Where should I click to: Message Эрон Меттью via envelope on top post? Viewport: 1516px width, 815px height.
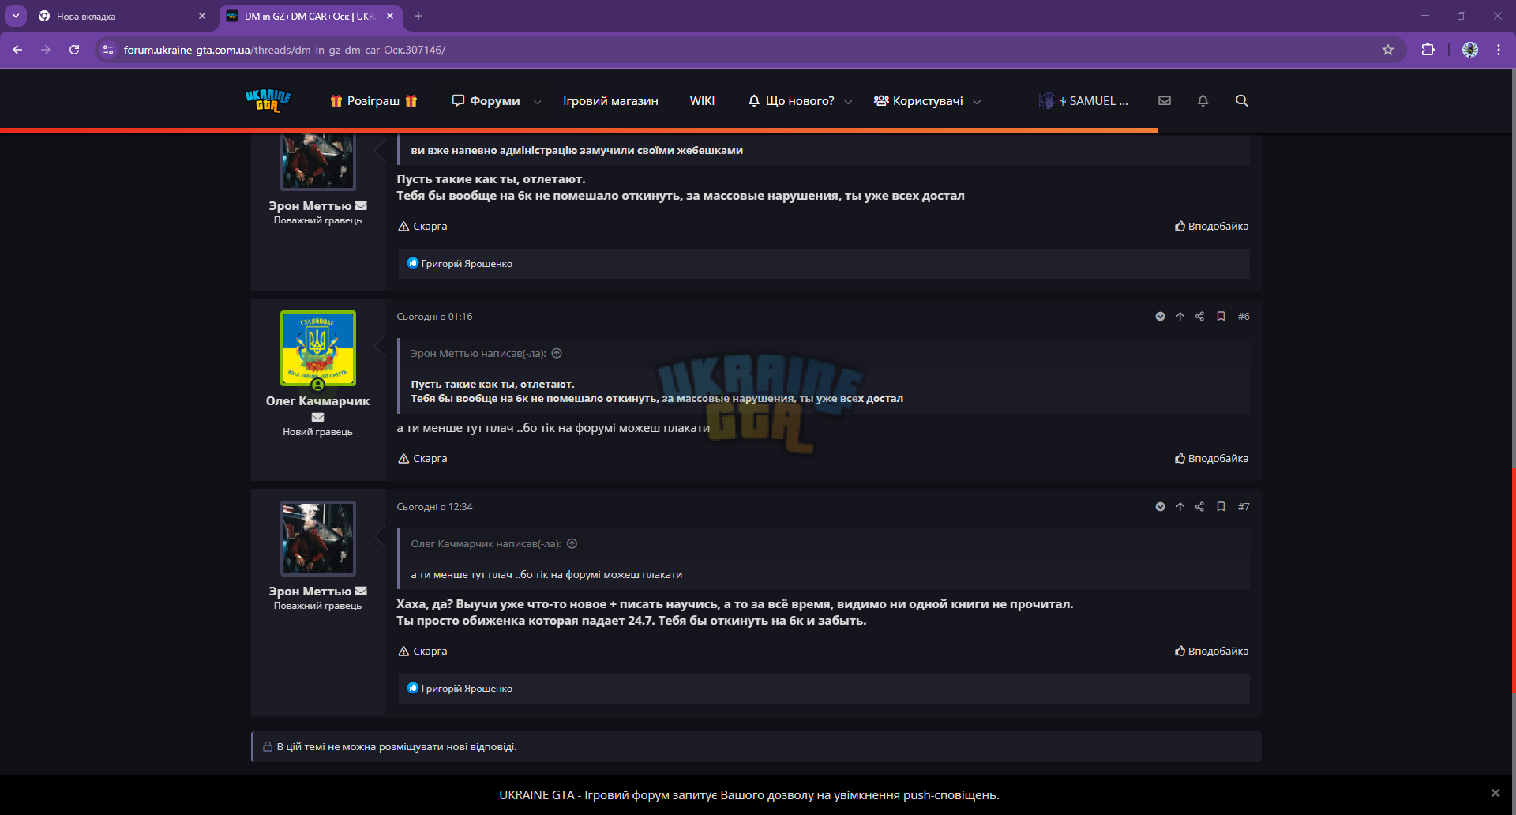361,206
